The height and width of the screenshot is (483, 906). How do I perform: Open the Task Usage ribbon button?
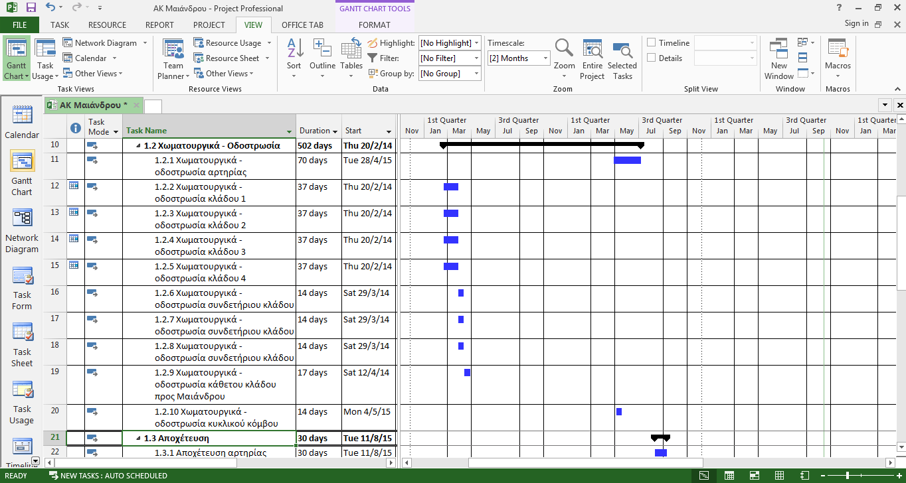point(45,59)
